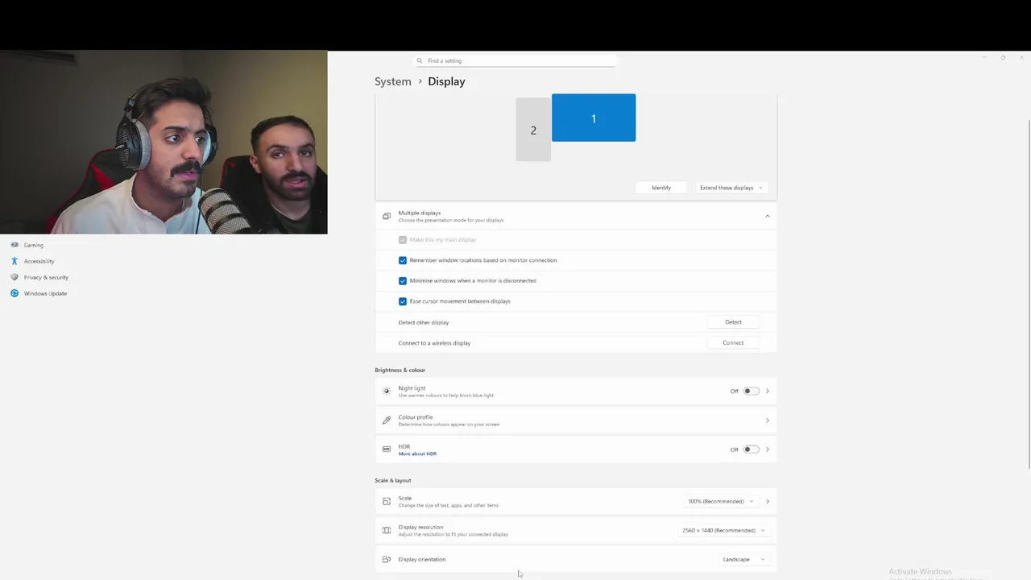Viewport: 1031px width, 580px height.
Task: Click the Scale & layout heading
Action: click(393, 480)
